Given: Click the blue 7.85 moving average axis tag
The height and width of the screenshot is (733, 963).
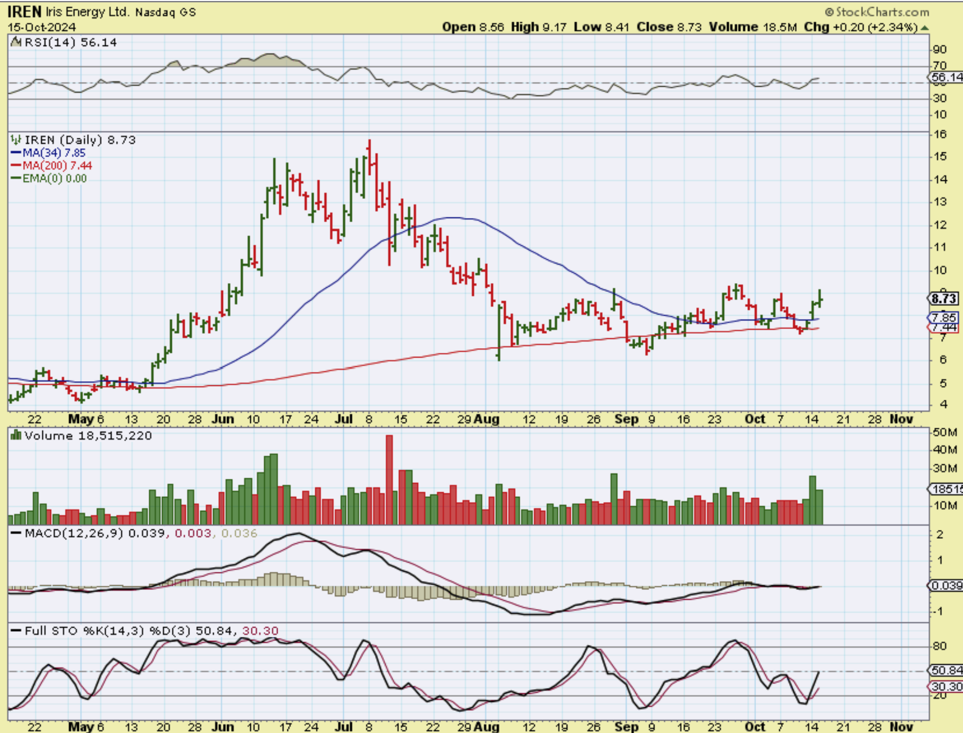Looking at the screenshot, I should [944, 317].
